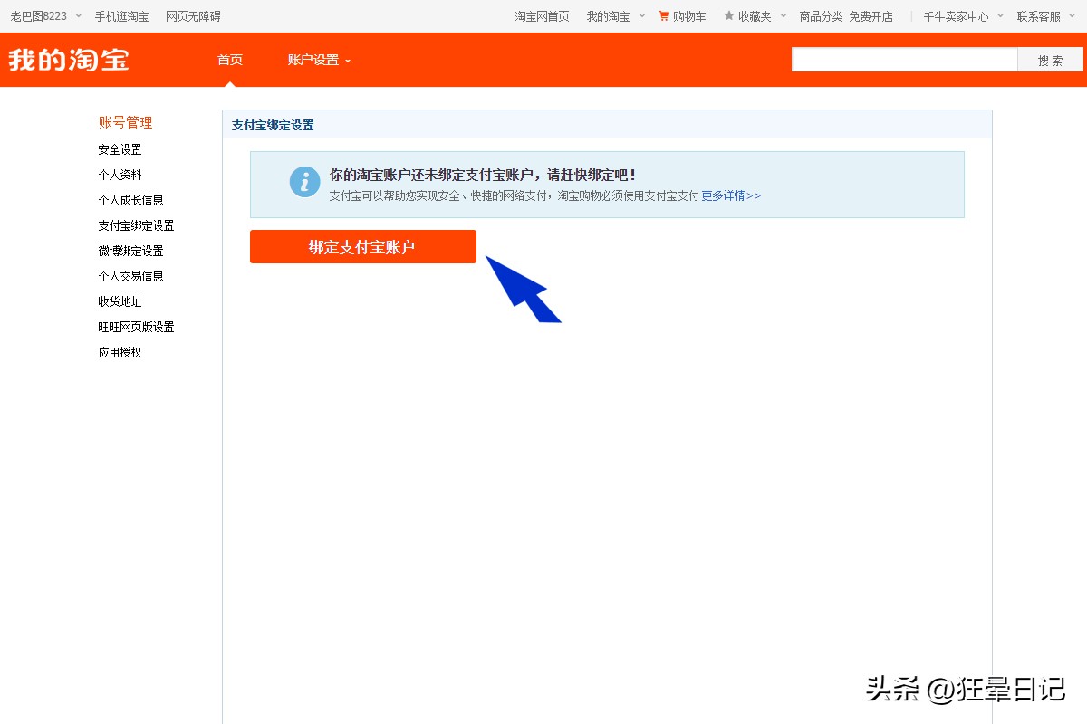Click the blue info icon in the notice banner
The width and height of the screenshot is (1087, 724).
pyautogui.click(x=304, y=181)
